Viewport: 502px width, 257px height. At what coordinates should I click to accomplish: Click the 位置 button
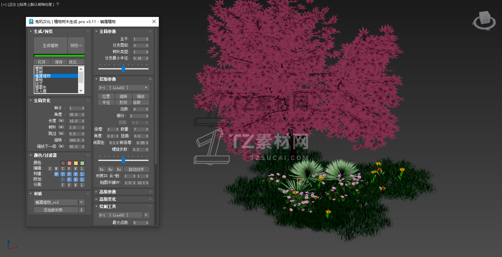tap(106, 96)
